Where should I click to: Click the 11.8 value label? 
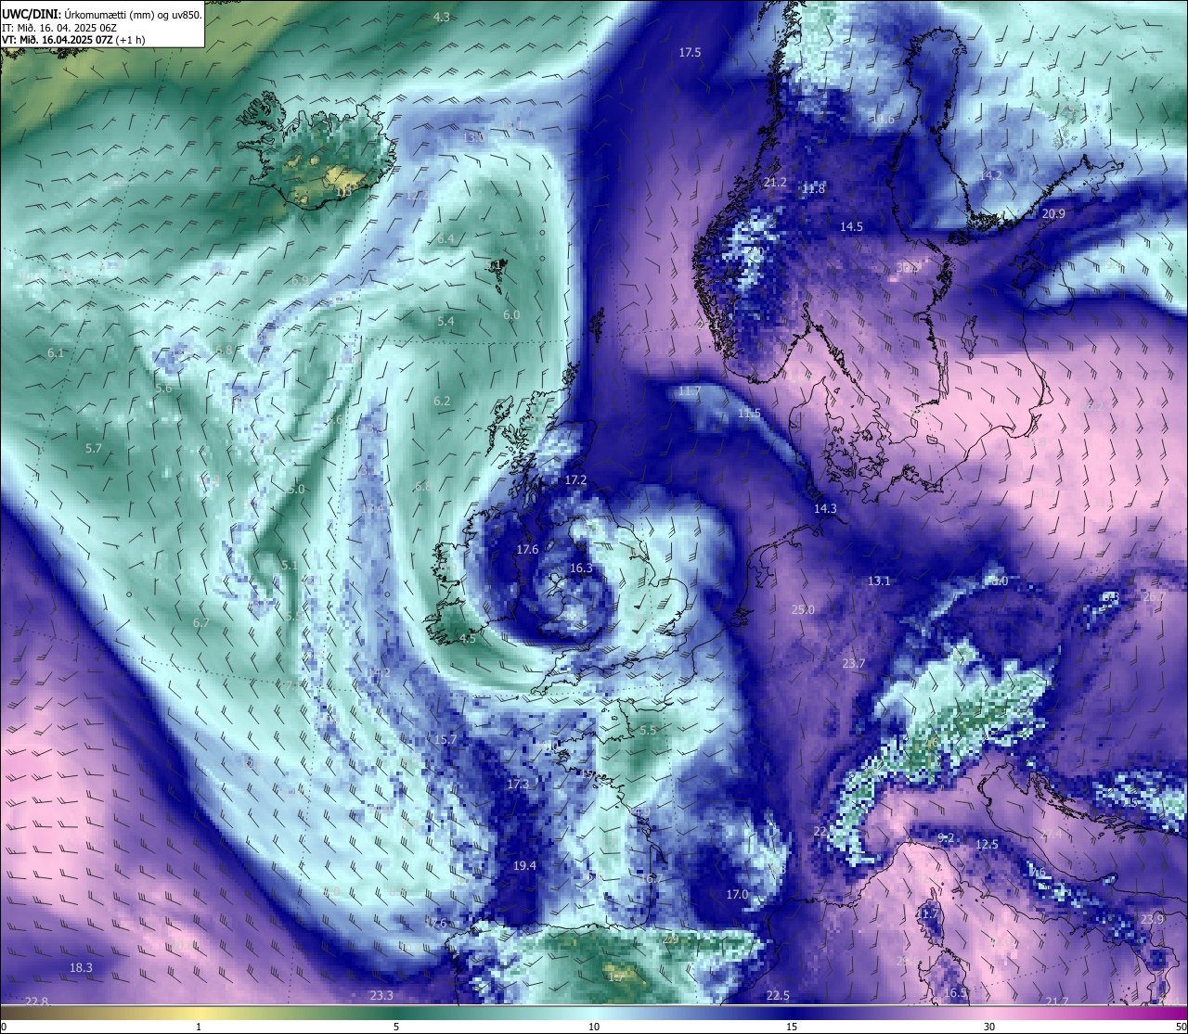[x=813, y=188]
